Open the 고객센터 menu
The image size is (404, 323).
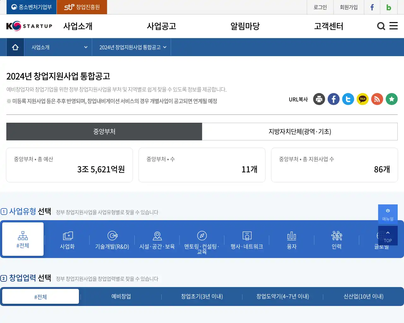tap(329, 26)
